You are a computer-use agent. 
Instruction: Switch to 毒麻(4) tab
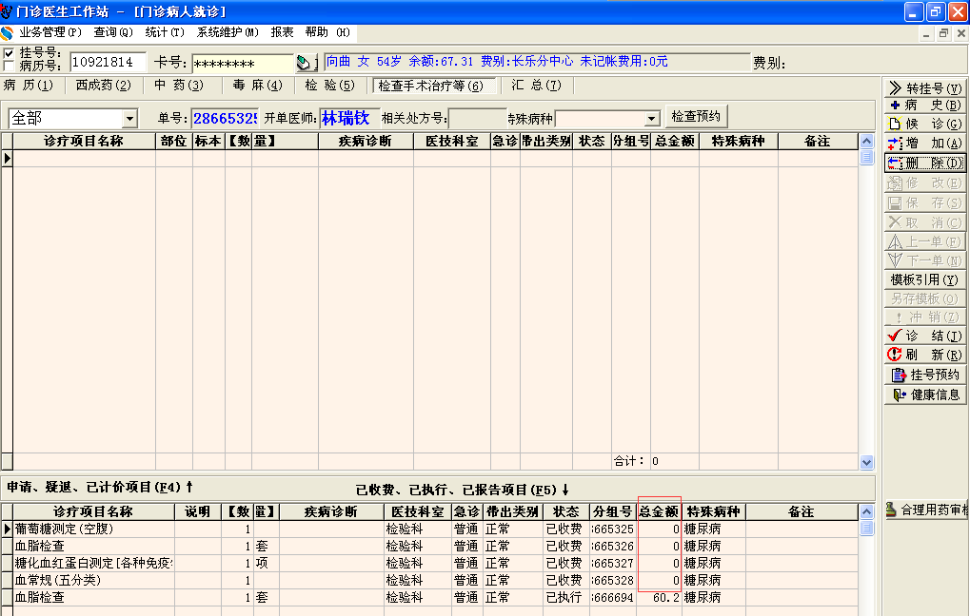[x=257, y=86]
